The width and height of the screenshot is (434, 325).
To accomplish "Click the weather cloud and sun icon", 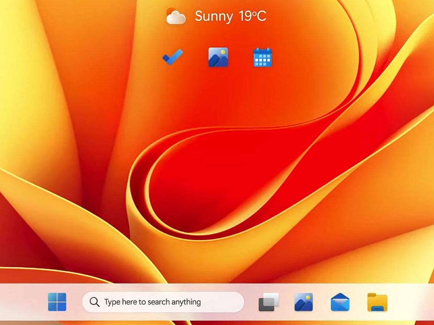I will pos(176,16).
